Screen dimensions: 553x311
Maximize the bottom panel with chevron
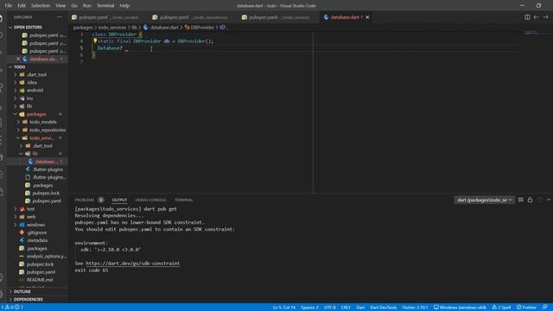pyautogui.click(x=549, y=200)
